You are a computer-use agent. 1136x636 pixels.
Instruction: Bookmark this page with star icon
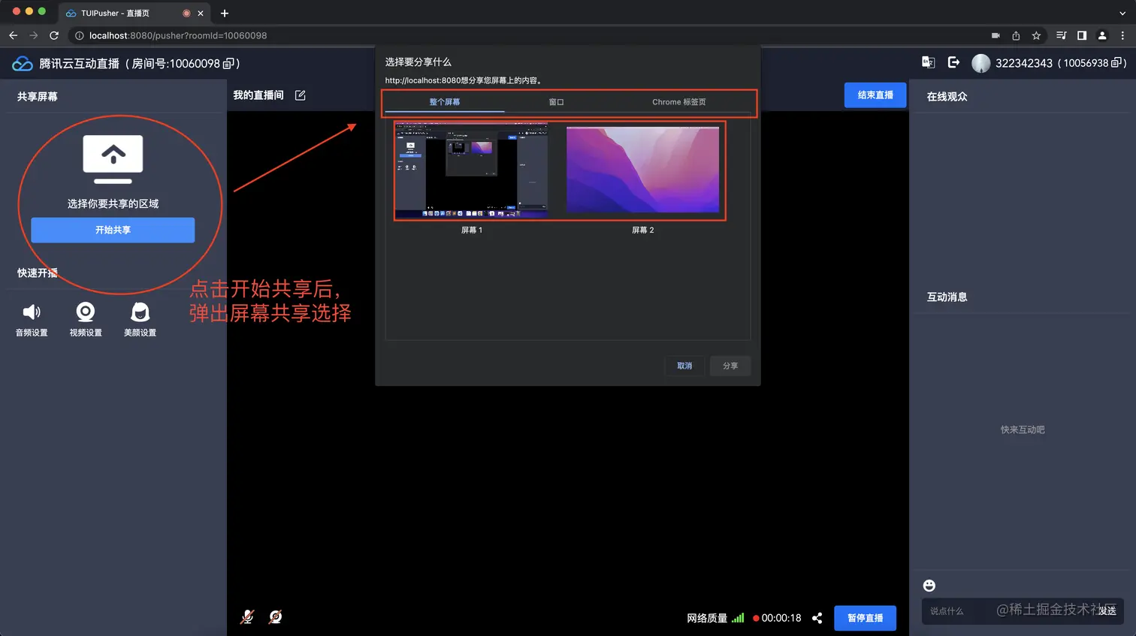(x=1036, y=35)
